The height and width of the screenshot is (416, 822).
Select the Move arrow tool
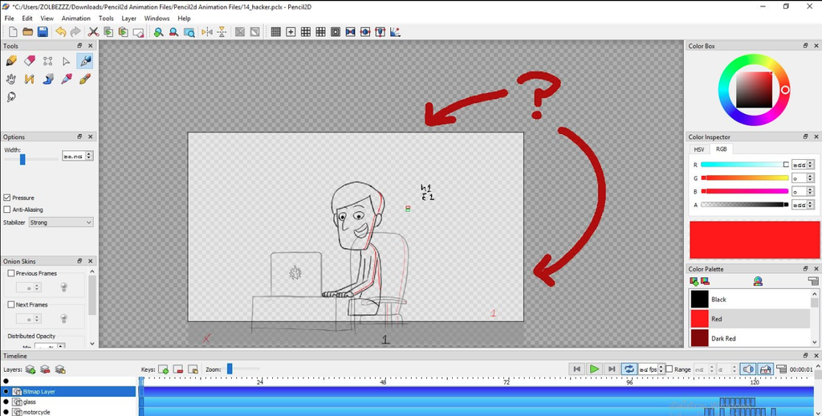click(x=66, y=61)
